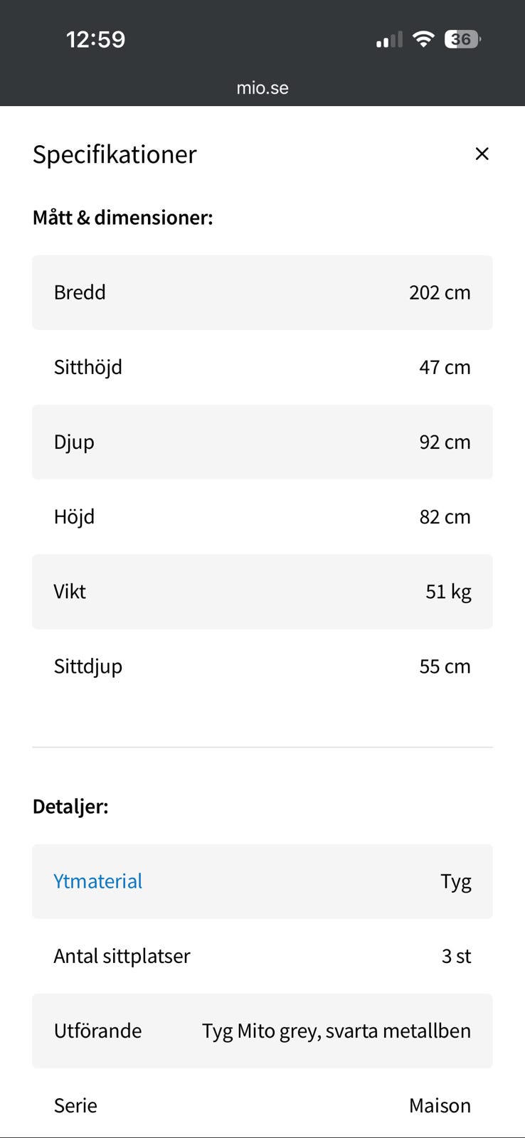
Task: Select the Bredd row
Action: pyautogui.click(x=262, y=292)
